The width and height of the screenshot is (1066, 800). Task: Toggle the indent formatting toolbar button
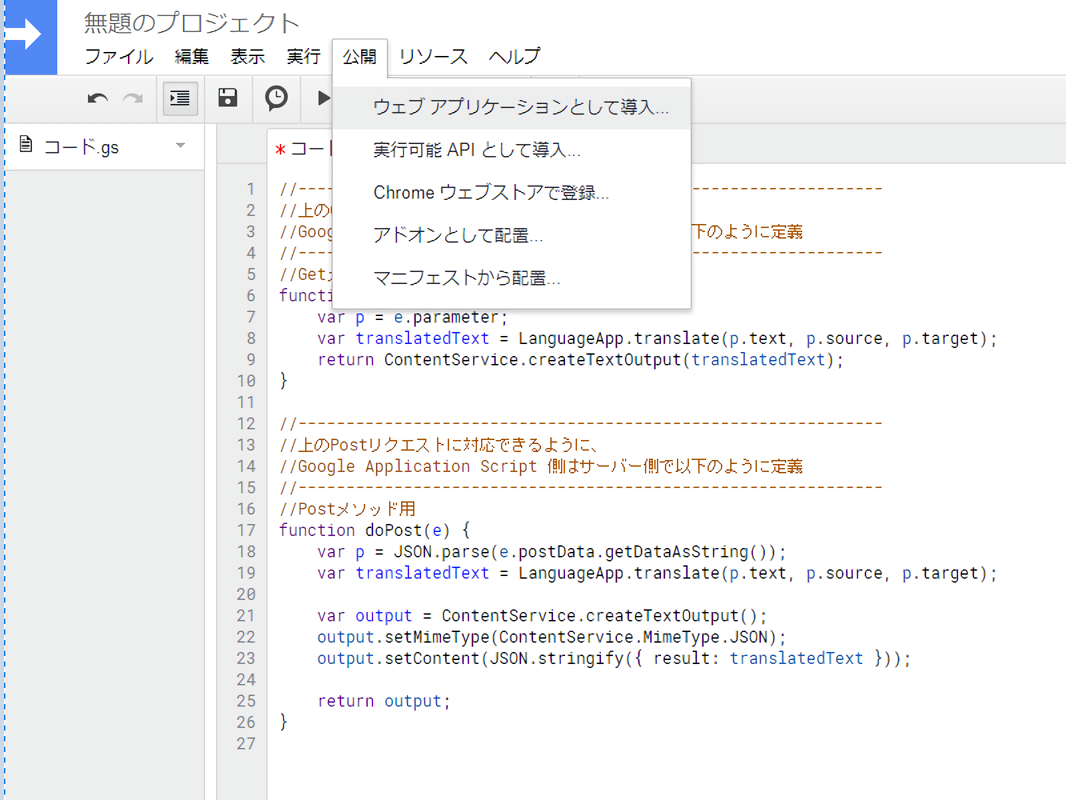[180, 99]
